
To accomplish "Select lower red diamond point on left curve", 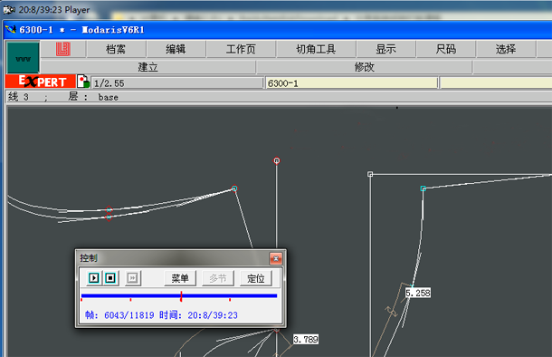I will [x=109, y=217].
